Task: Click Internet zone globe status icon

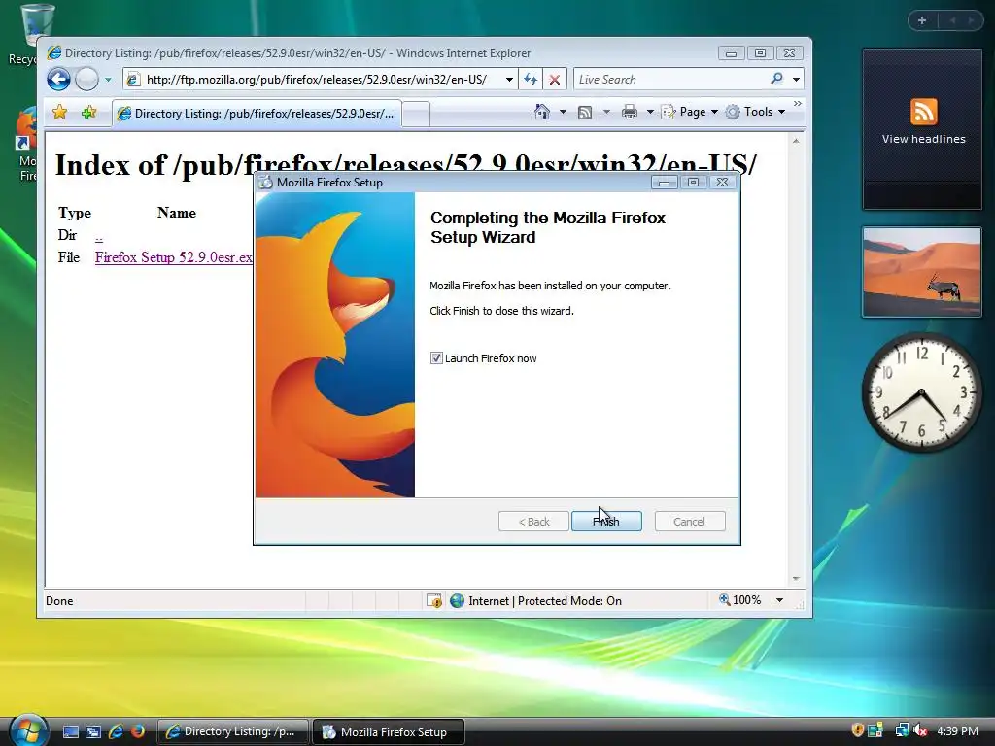Action: coord(457,600)
